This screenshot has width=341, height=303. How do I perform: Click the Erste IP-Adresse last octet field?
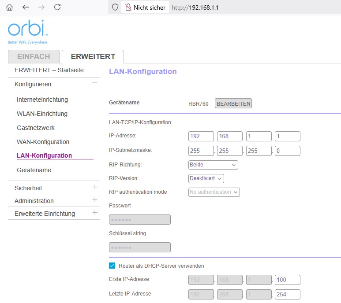click(287, 280)
